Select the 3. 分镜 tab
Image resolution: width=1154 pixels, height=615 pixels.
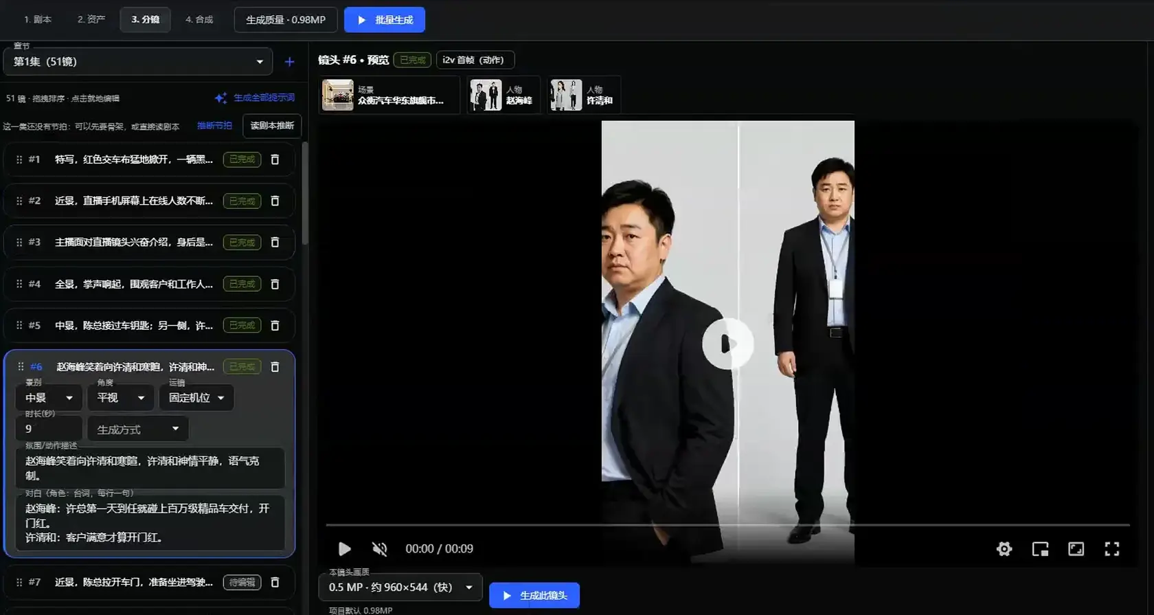[145, 19]
